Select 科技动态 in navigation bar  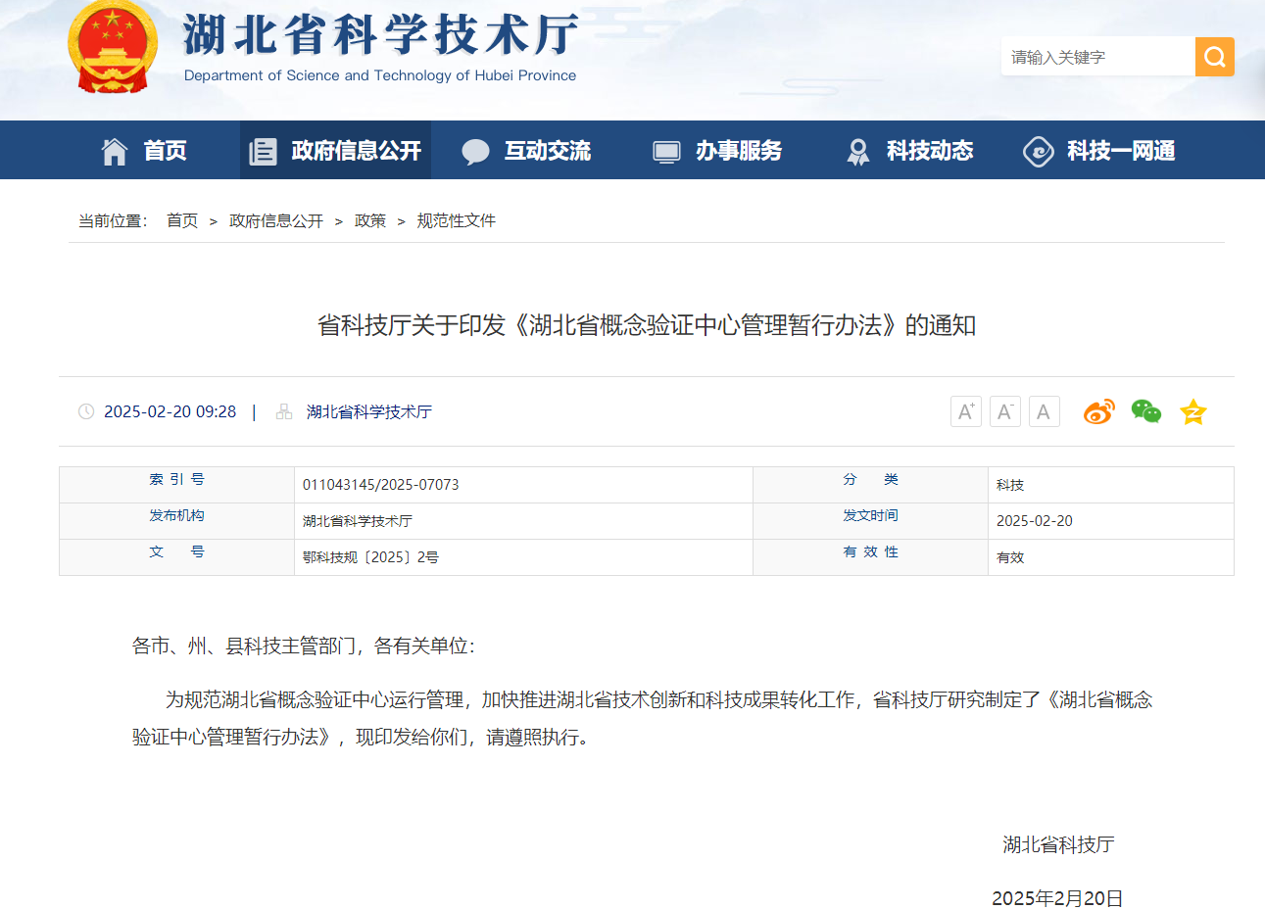(x=909, y=151)
